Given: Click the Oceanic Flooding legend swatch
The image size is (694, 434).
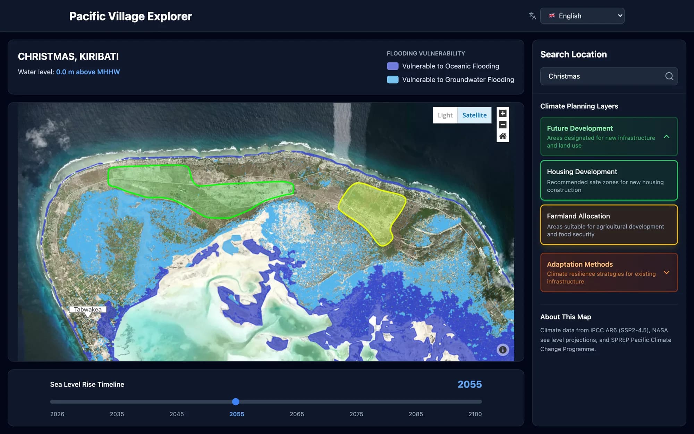Looking at the screenshot, I should pos(392,66).
